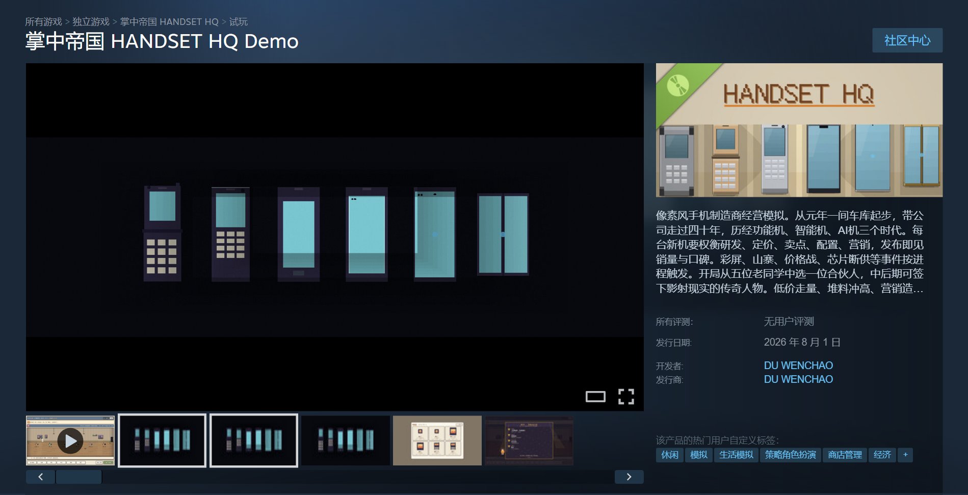Select the dark dialog screenshot thumbnail
Image resolution: width=968 pixels, height=495 pixels.
coord(529,440)
